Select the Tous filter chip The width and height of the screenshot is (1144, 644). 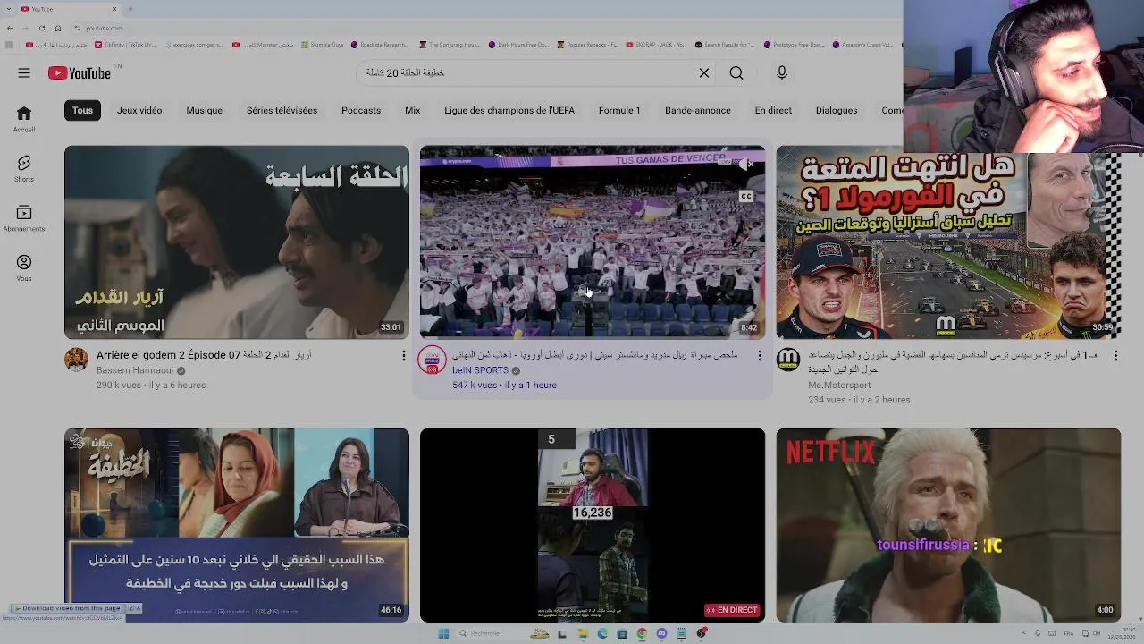coord(83,110)
